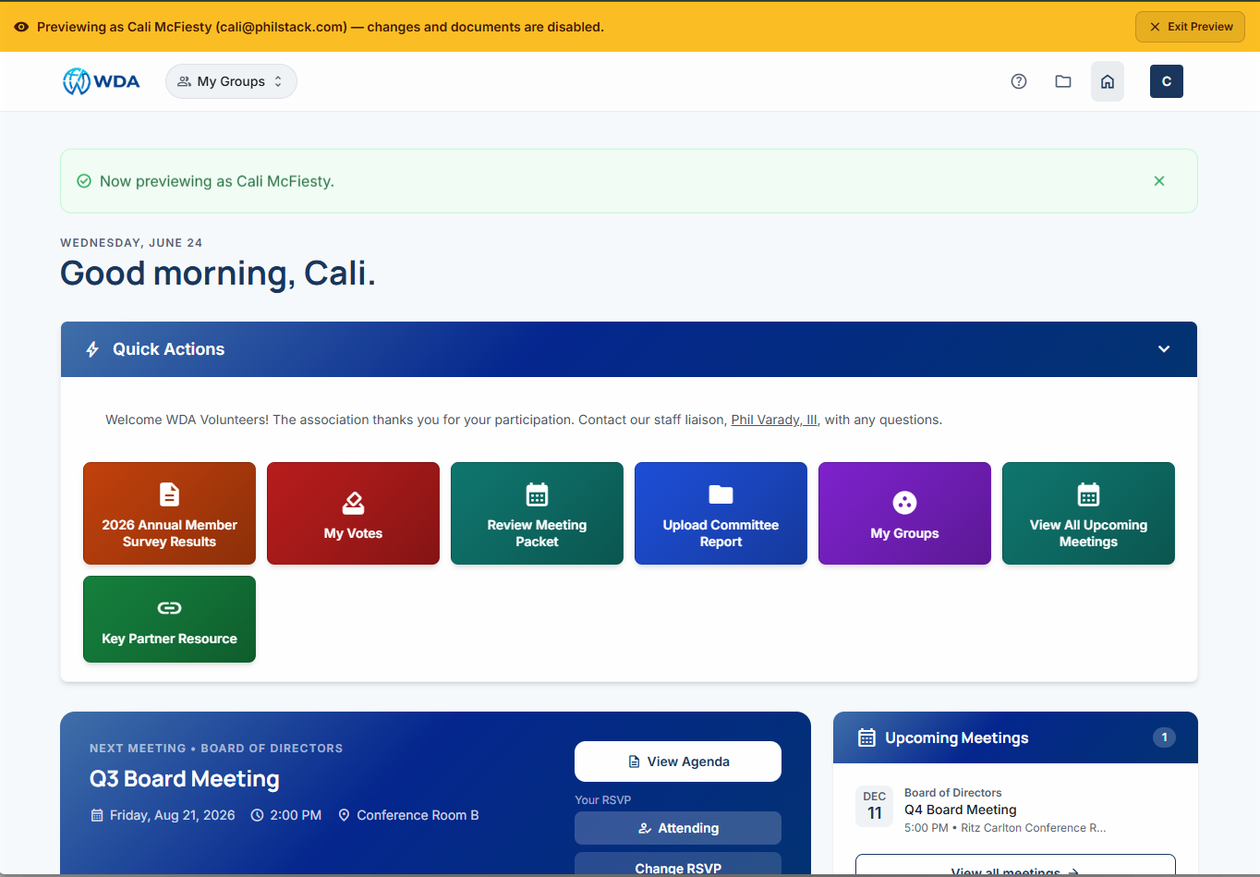Dismiss the 'Now previewing' notification
1260x877 pixels.
[1159, 181]
